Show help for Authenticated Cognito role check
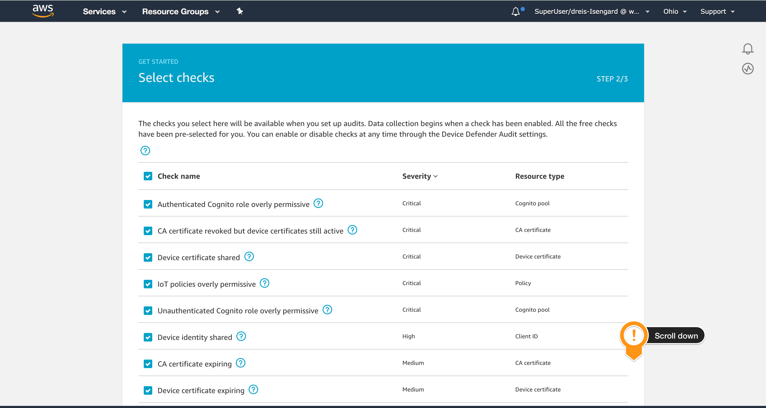The image size is (766, 408). [318, 203]
